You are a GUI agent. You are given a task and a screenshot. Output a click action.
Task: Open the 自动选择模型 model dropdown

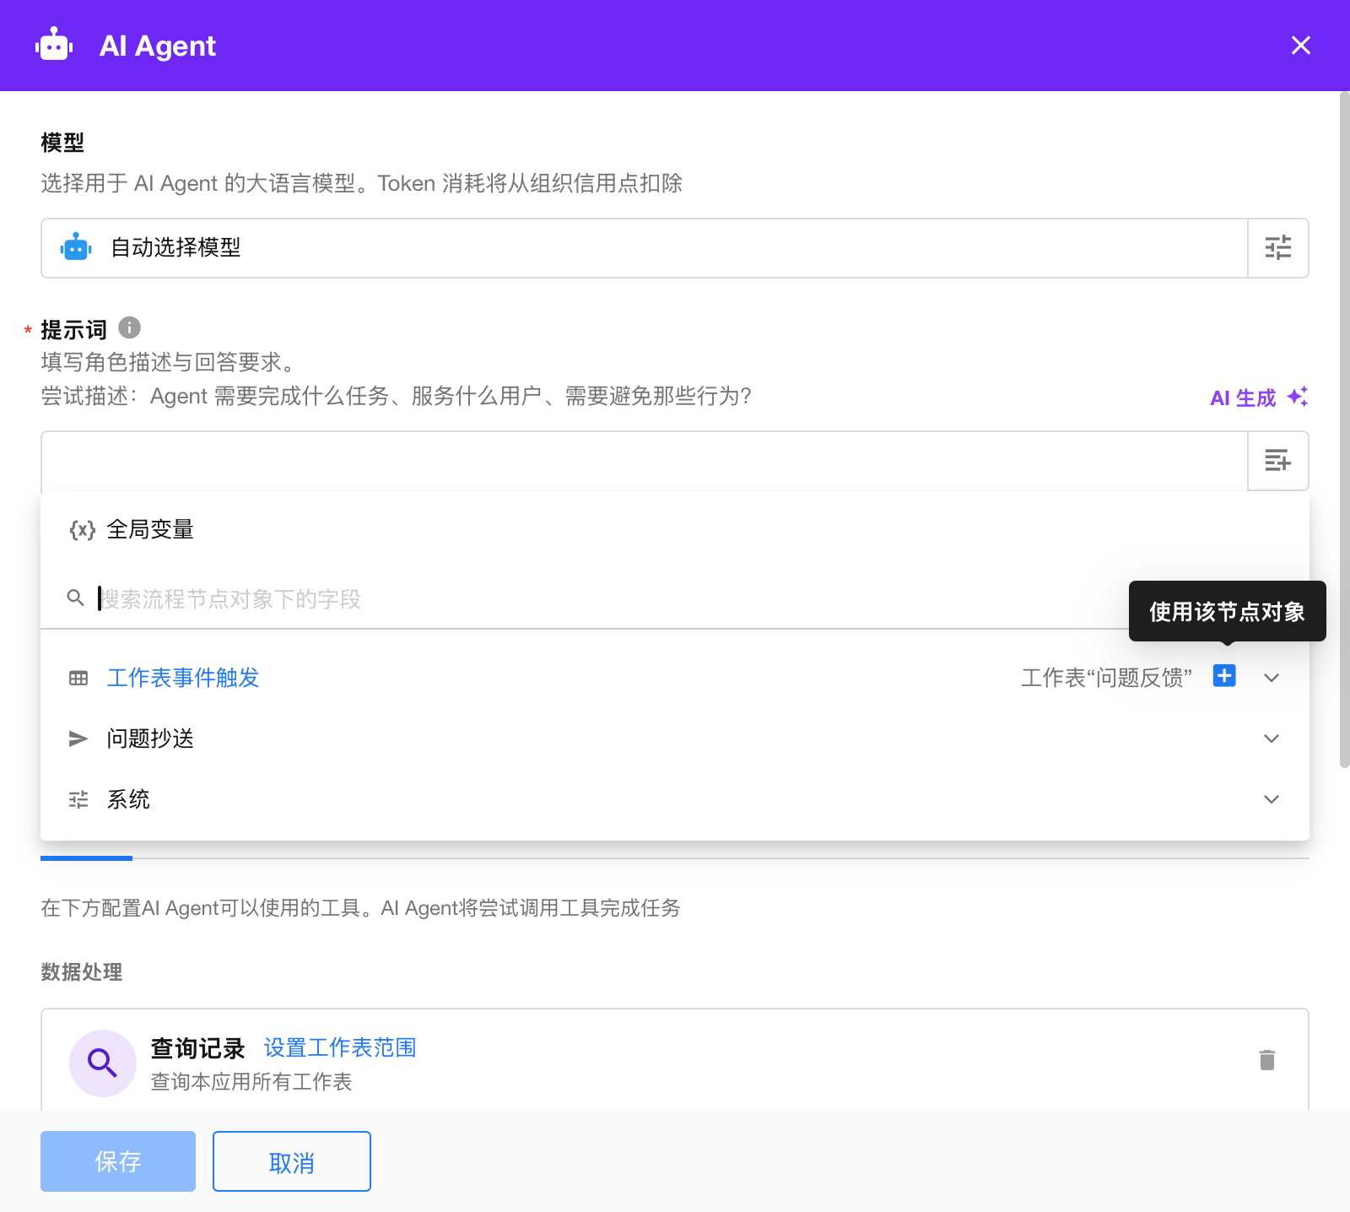point(643,248)
